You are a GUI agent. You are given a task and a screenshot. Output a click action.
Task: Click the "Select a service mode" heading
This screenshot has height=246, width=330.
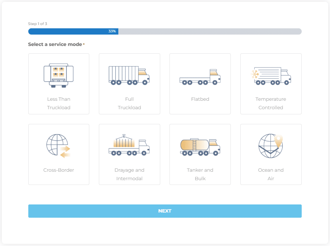55,44
